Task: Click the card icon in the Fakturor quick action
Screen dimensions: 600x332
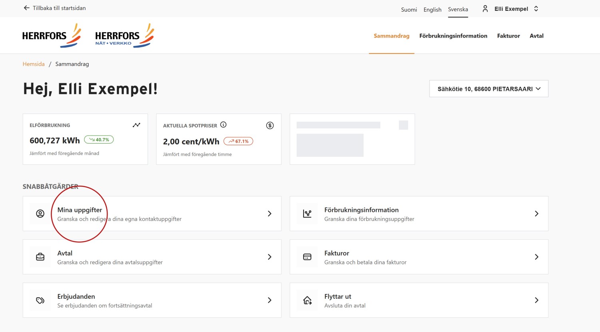Action: [307, 257]
